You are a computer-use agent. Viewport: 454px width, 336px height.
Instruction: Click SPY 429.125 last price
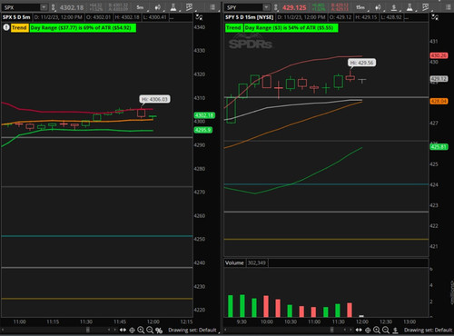tap(294, 7)
